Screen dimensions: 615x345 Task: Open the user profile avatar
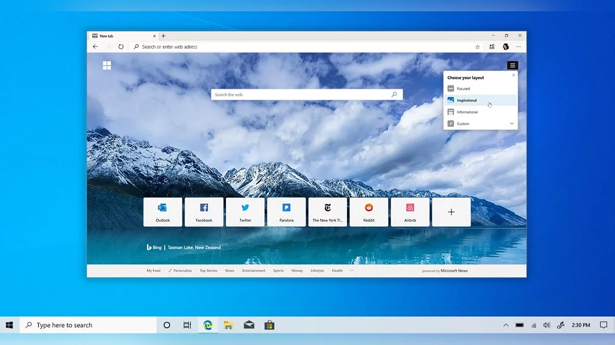pos(506,47)
